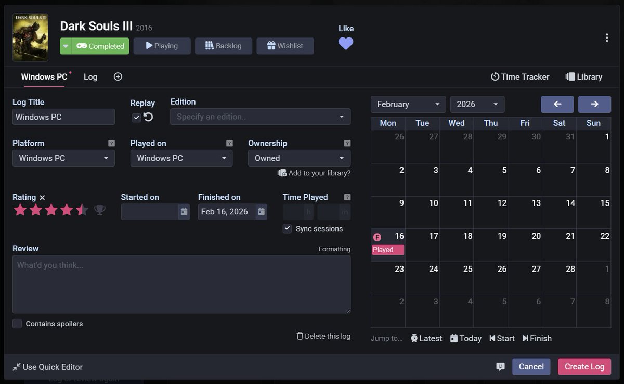Select February 11 in the calendar
This screenshot has width=624, height=384.
tap(457, 212)
